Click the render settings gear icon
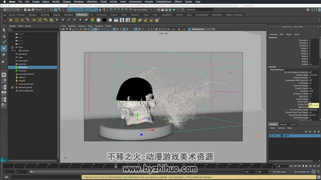The height and width of the screenshot is (180, 321). pos(174,10)
